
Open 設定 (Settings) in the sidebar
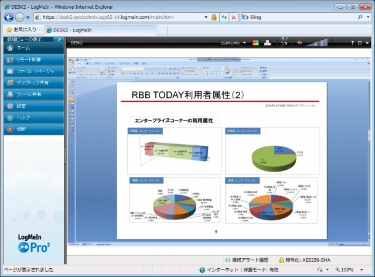34,106
